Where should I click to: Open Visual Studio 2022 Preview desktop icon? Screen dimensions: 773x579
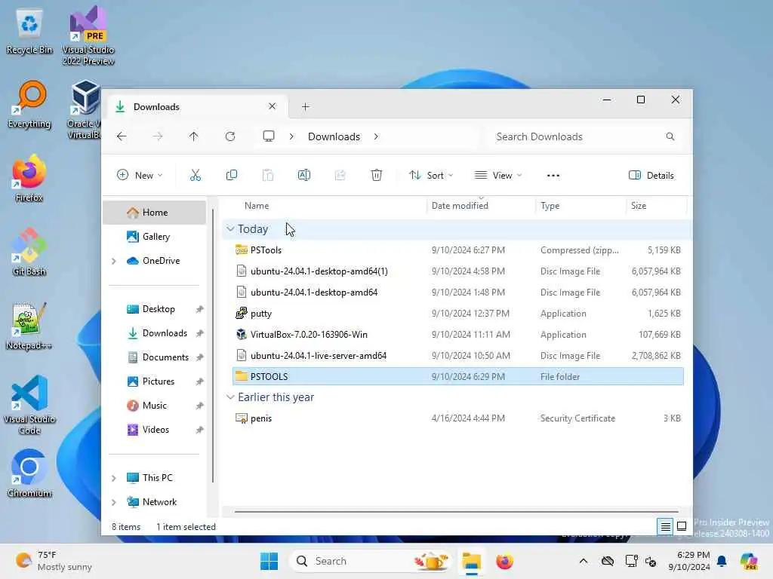click(88, 35)
